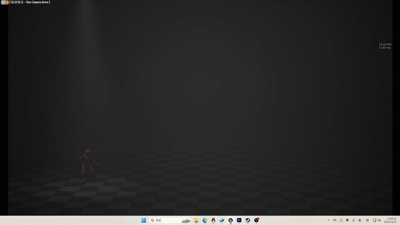The width and height of the screenshot is (400, 225).
Task: Open the QQ penguin app on taskbar
Action: coord(213,220)
